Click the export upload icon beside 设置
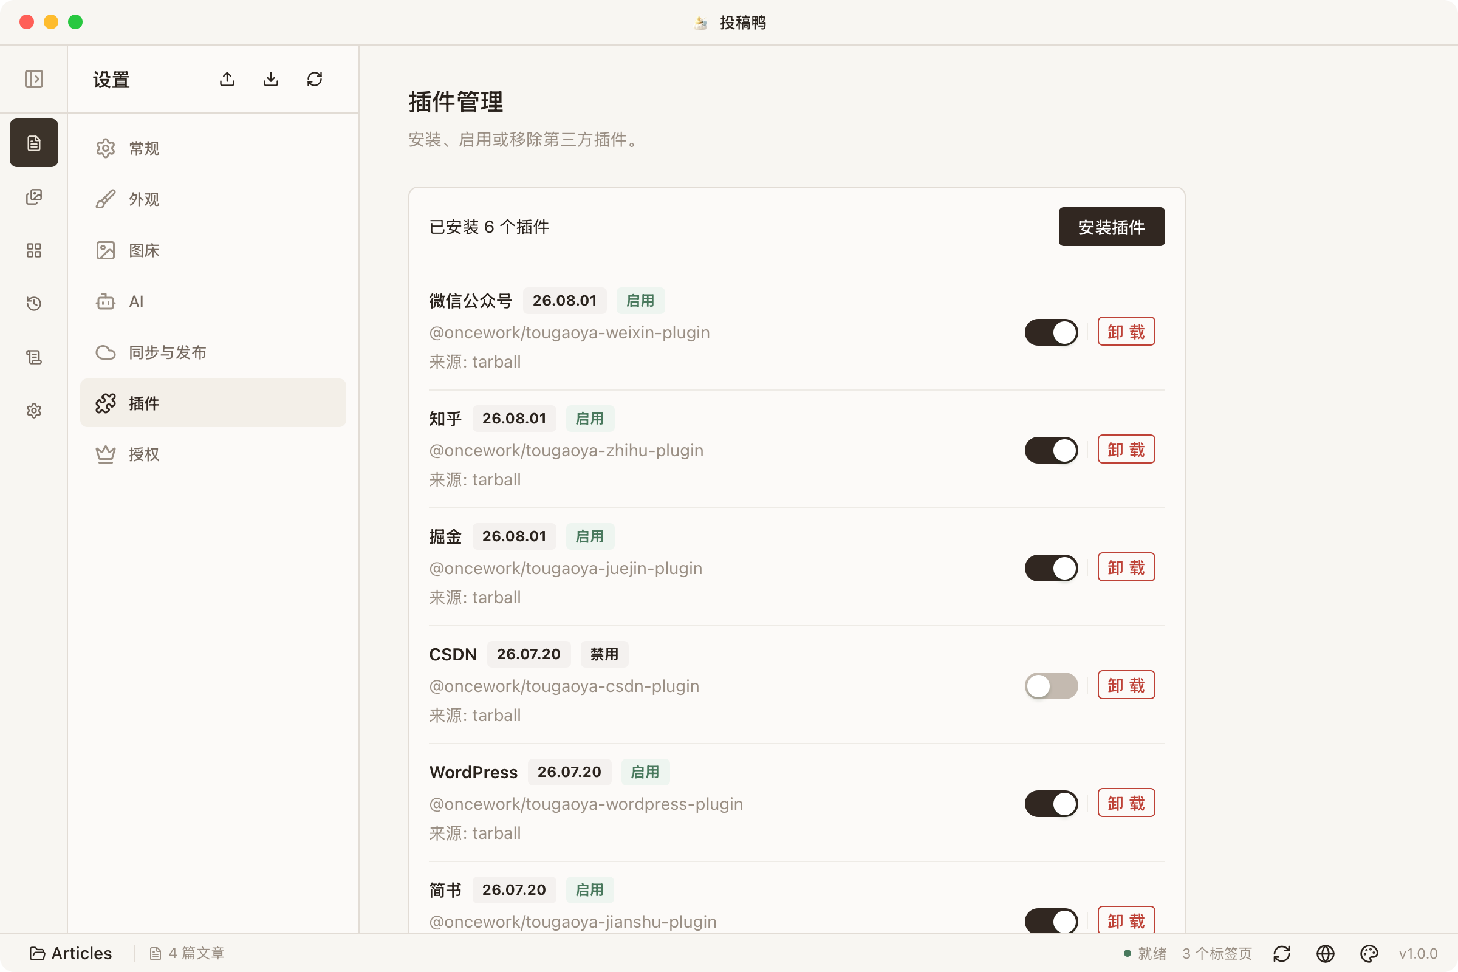This screenshot has height=972, width=1458. pos(227,80)
